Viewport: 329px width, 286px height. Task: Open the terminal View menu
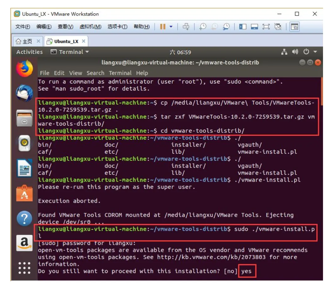click(75, 73)
